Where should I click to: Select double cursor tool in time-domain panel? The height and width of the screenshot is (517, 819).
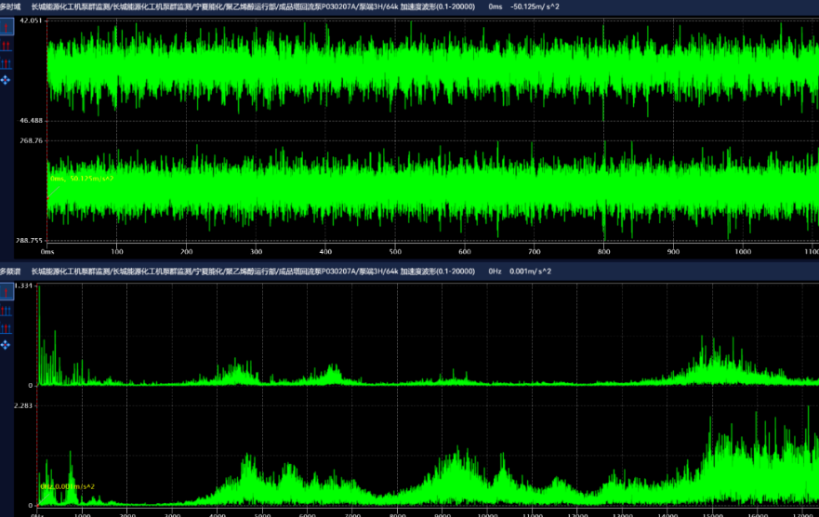(x=6, y=45)
